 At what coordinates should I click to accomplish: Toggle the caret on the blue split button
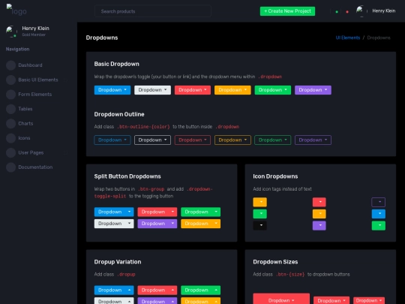tap(130, 212)
